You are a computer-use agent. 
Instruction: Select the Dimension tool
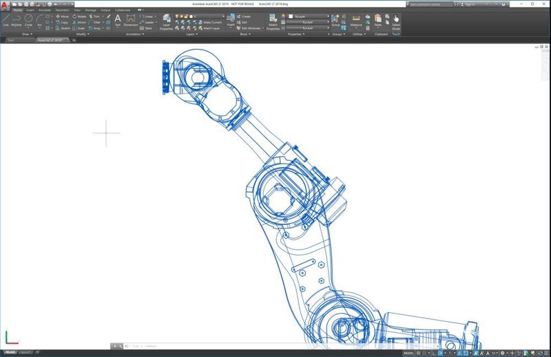[x=131, y=21]
